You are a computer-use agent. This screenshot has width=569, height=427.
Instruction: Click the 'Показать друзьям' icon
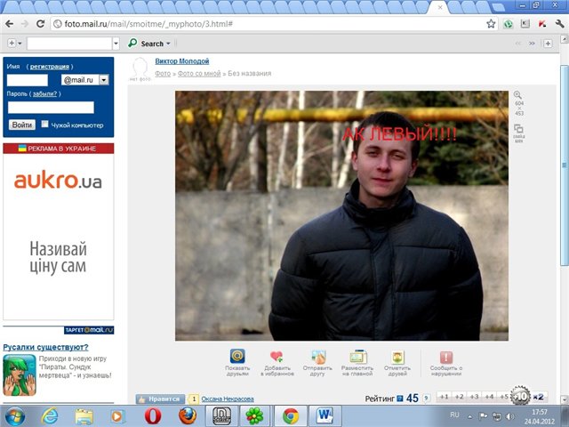tap(237, 357)
